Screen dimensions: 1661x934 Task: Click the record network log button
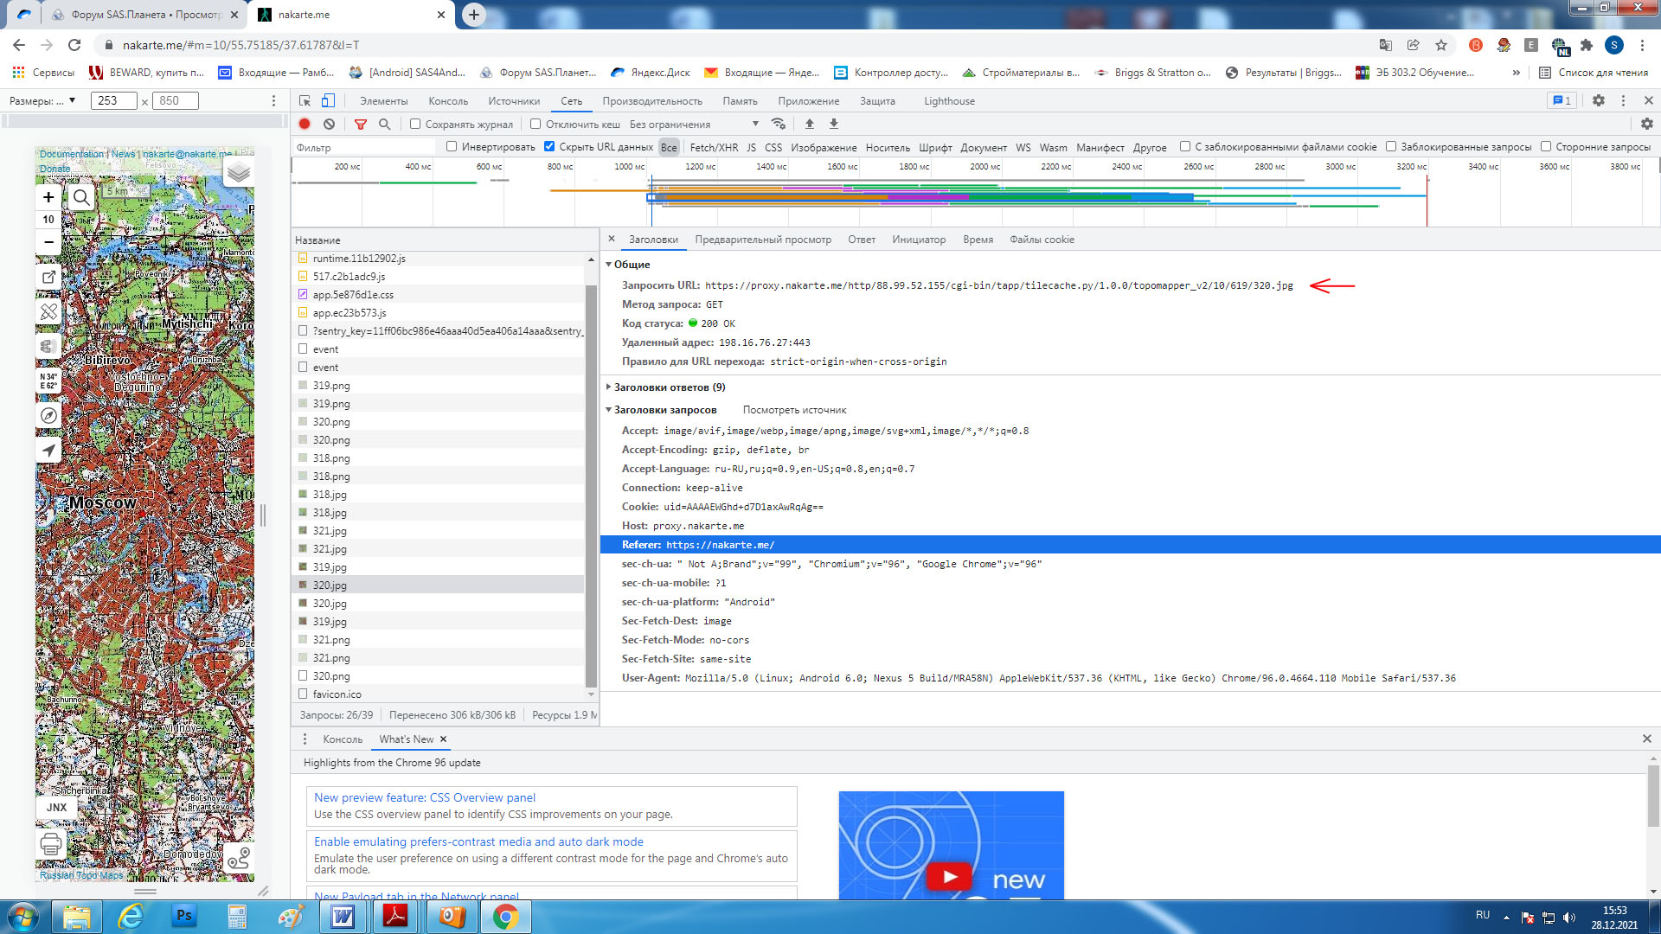(x=305, y=124)
